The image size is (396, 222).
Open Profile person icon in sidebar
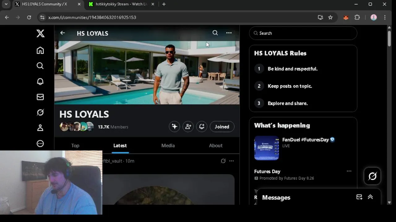tap(40, 128)
